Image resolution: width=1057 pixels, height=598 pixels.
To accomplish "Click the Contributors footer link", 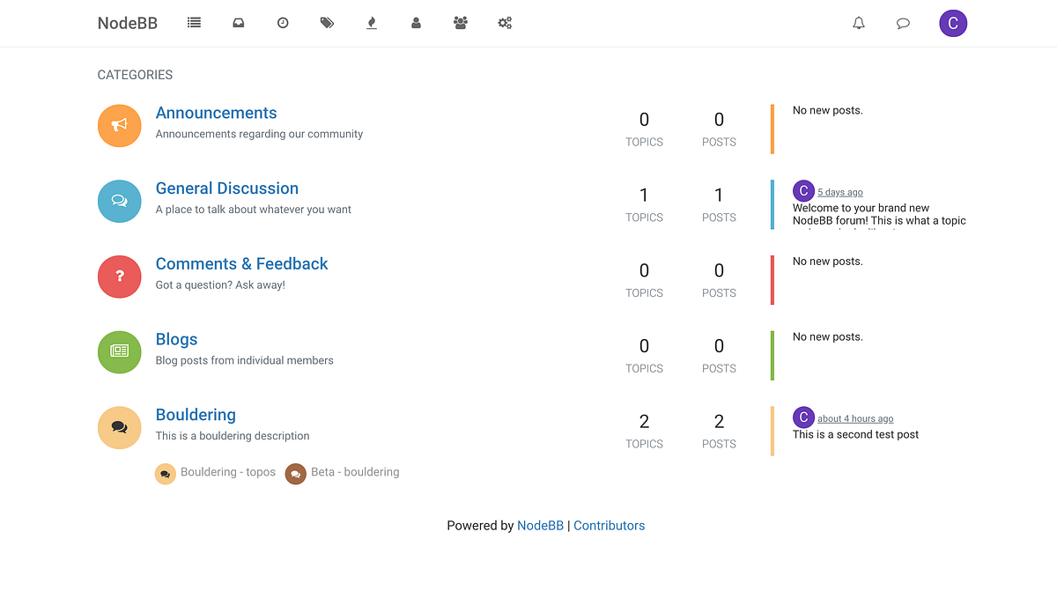I will point(609,525).
